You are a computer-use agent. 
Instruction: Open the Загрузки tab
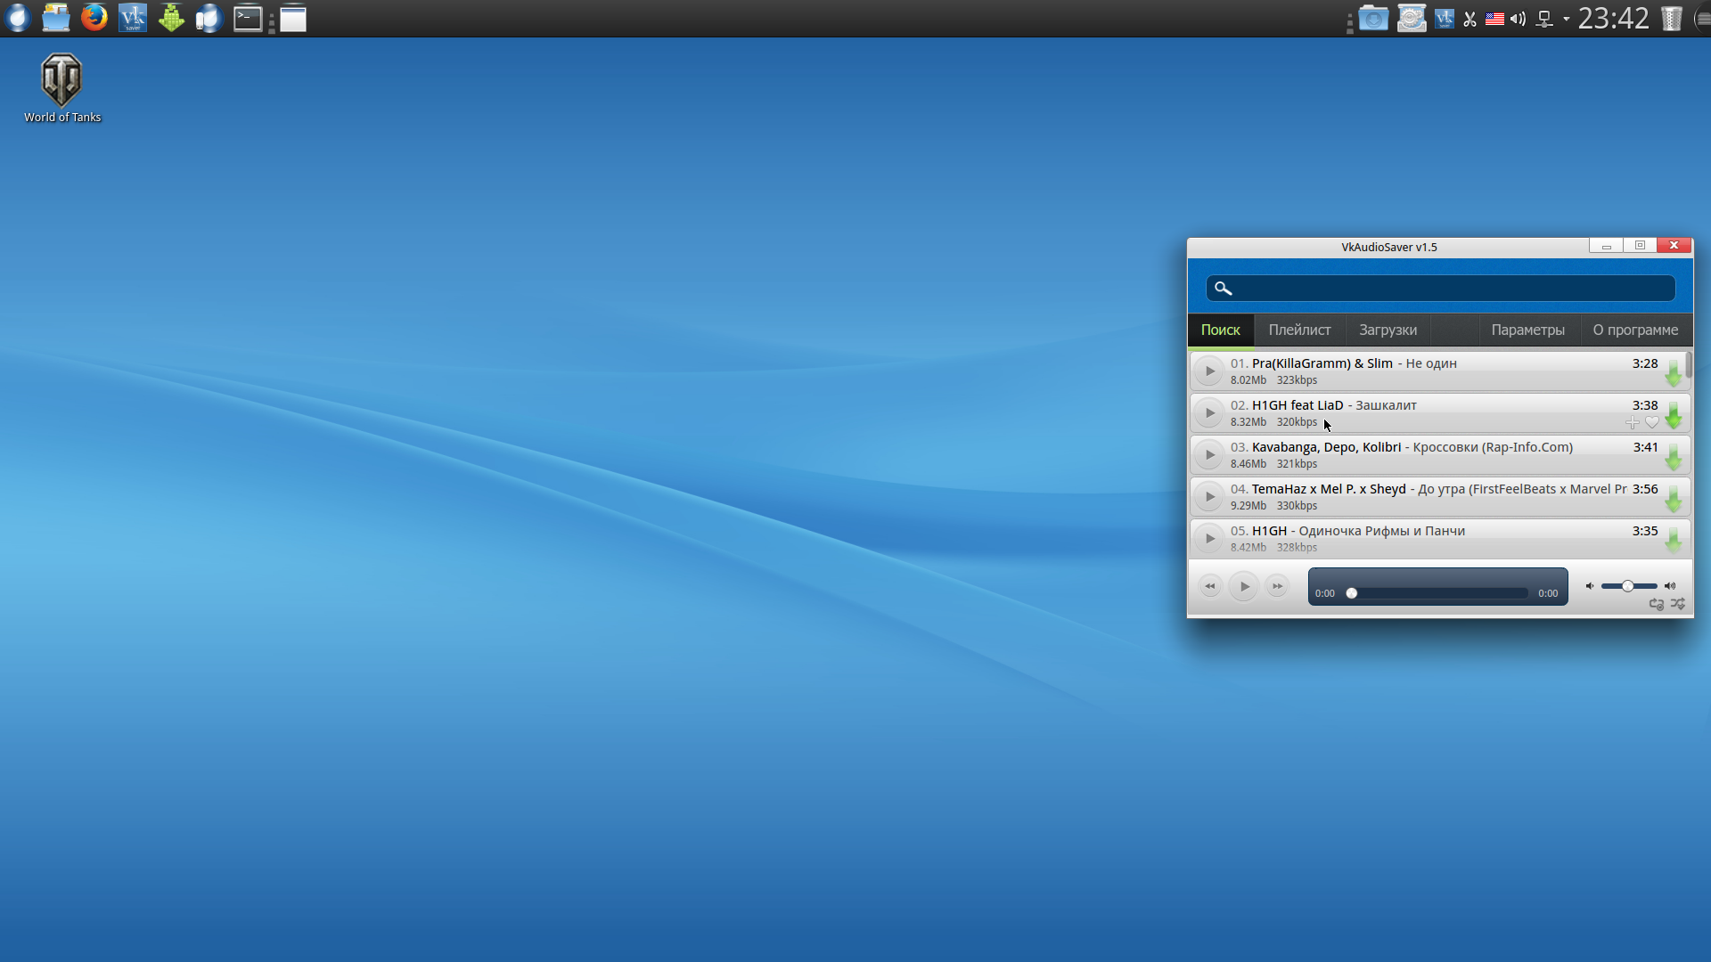click(1388, 330)
